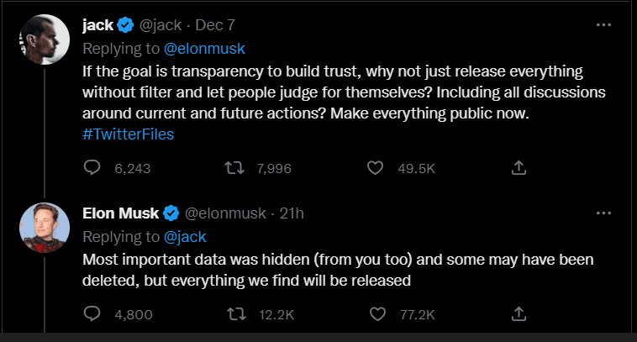Viewport: 637px width, 342px height.
Task: Like jack's tweet with 49.5K likes
Action: pyautogui.click(x=376, y=168)
